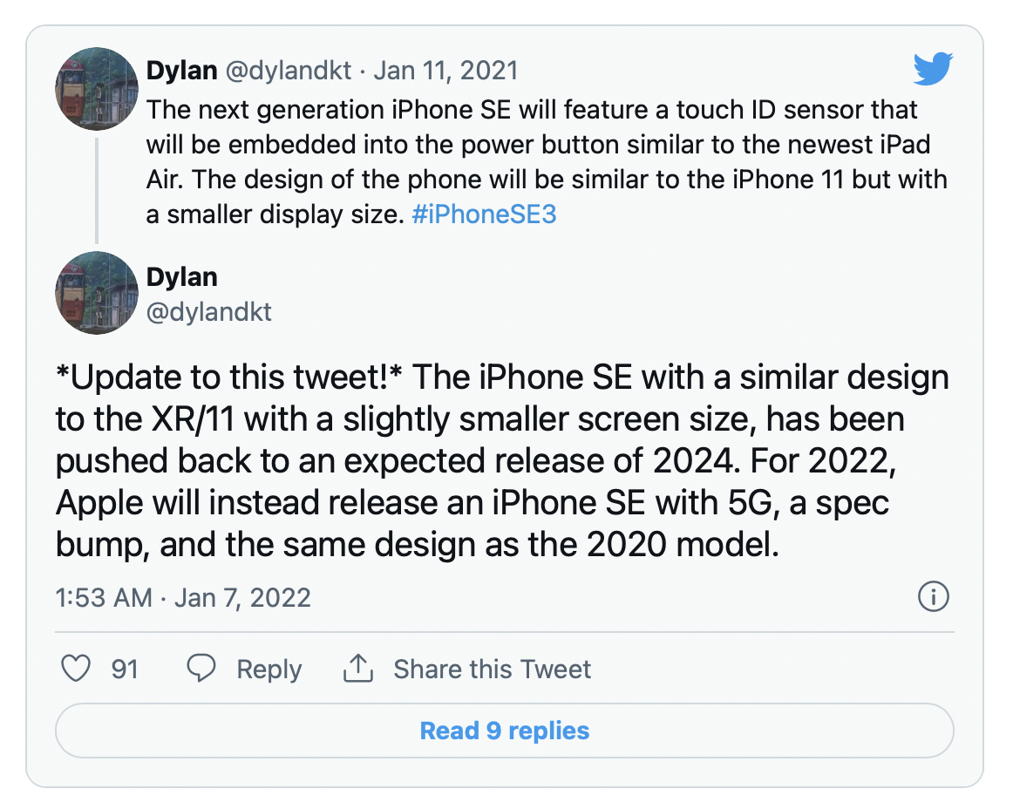Viewport: 1013px width, 809px height.
Task: Click Dylan's name in quoted tweet header
Action: 181,71
